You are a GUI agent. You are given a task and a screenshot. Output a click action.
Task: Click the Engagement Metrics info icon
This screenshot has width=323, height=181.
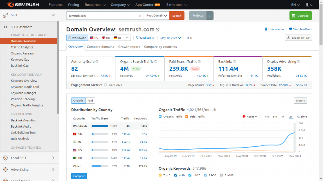[x=105, y=85]
